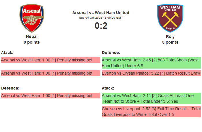Select player name Nepal

point(32,36)
